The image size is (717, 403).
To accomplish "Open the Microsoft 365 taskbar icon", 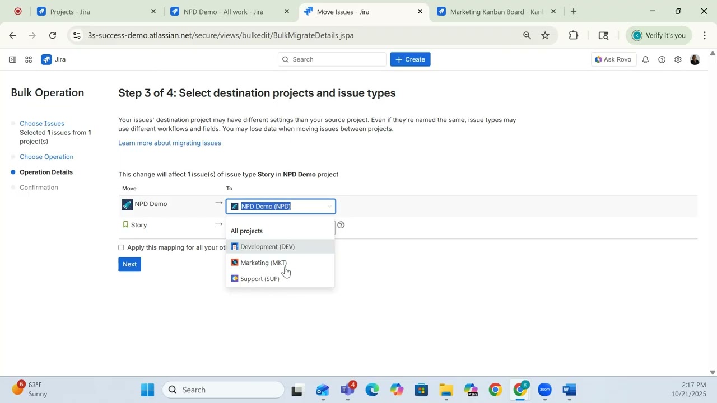I will tap(471, 390).
